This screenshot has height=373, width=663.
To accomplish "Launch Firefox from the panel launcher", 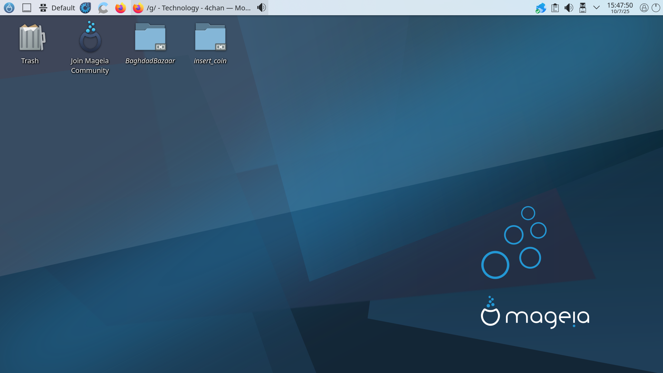I will pyautogui.click(x=121, y=8).
